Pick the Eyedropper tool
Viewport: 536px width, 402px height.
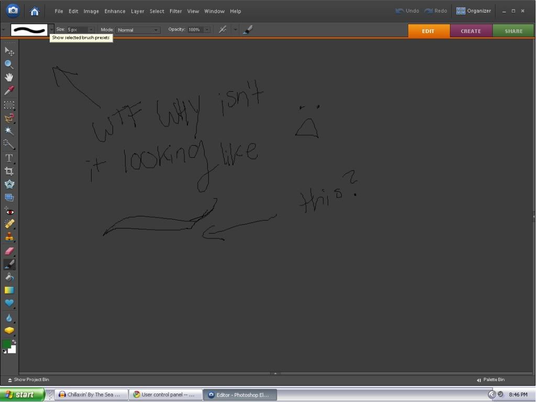click(x=9, y=91)
